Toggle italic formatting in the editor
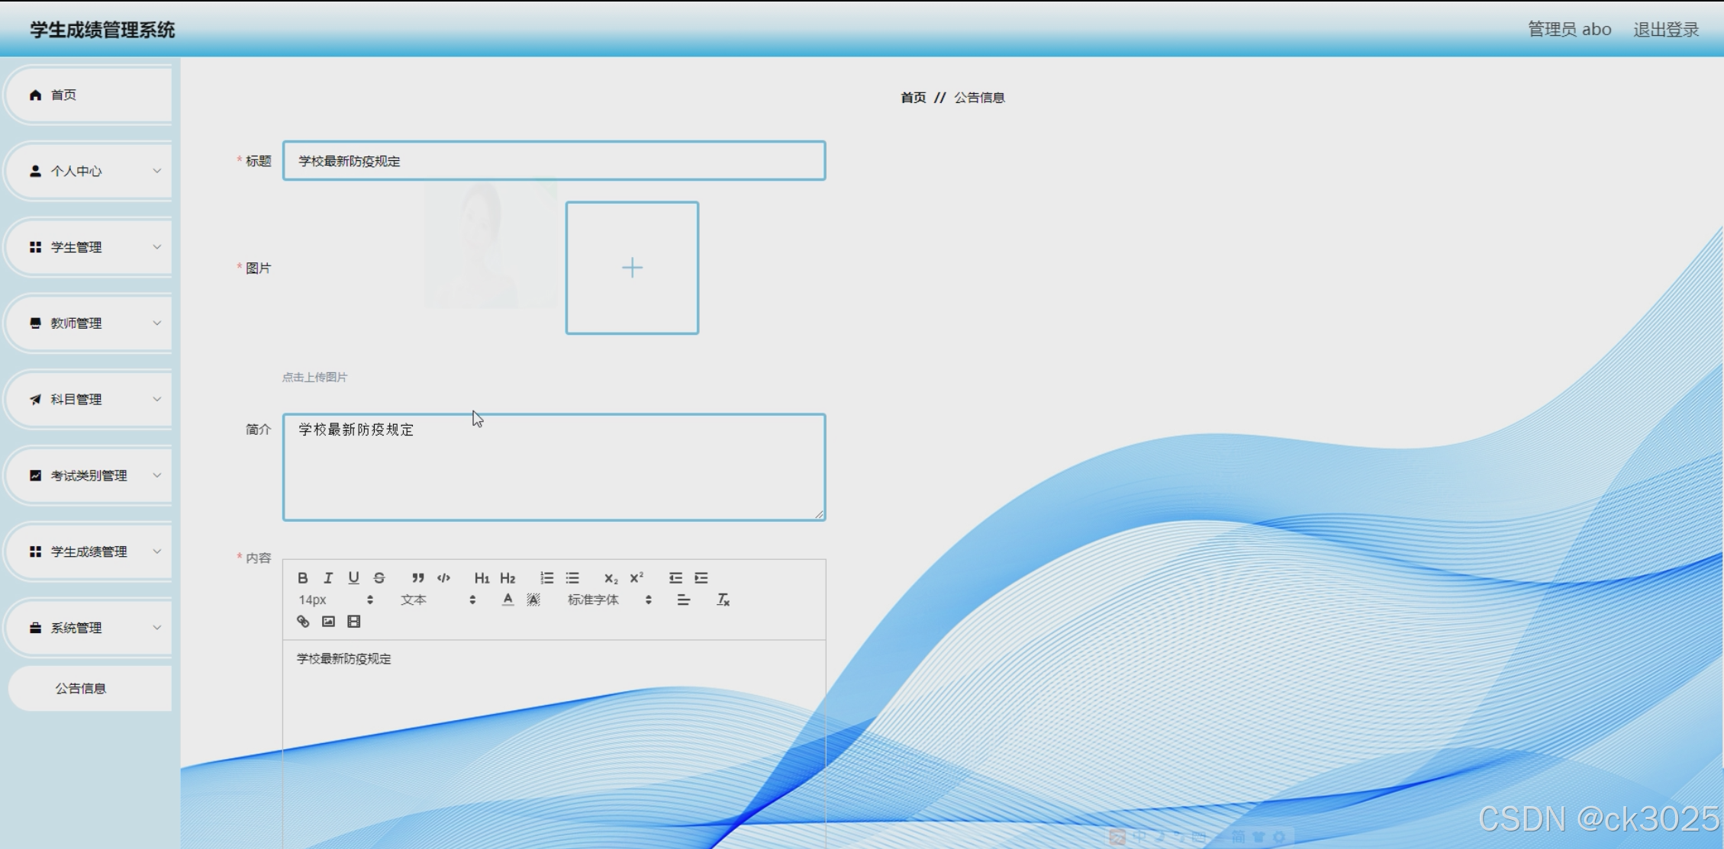Screen dimensions: 1724x849 [328, 577]
